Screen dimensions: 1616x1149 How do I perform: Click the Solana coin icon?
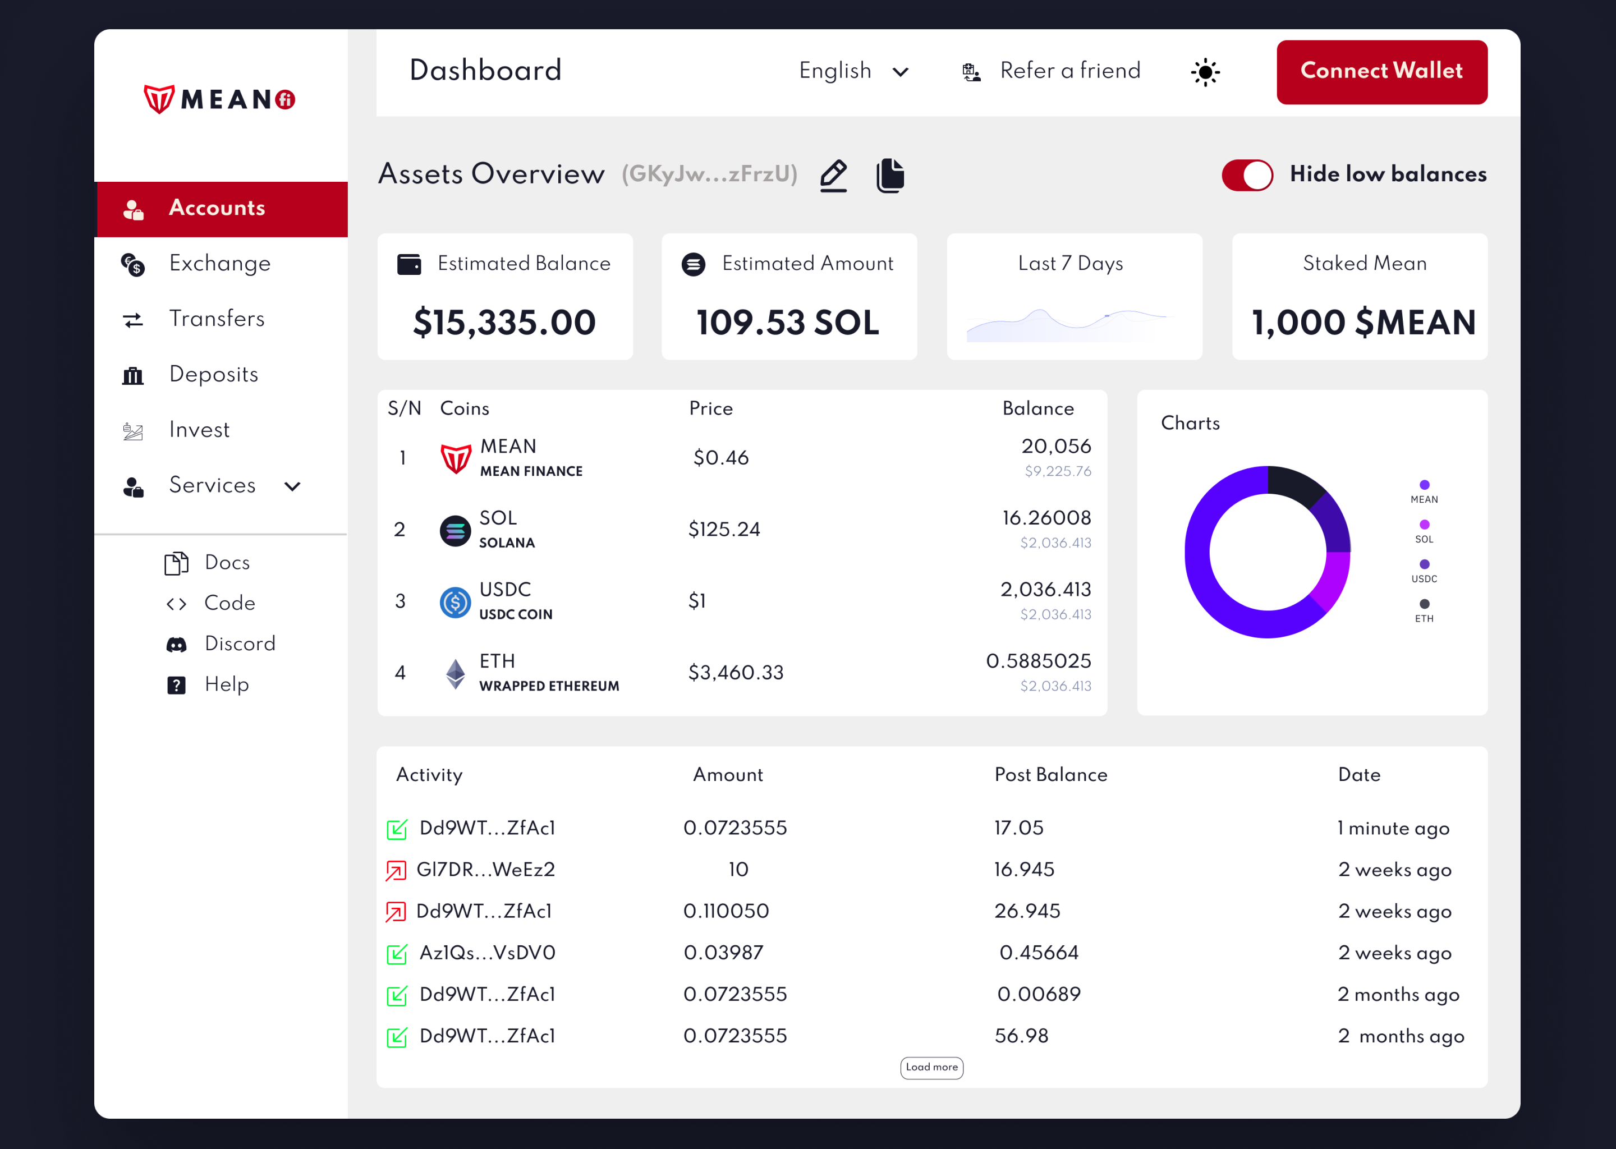pyautogui.click(x=455, y=531)
